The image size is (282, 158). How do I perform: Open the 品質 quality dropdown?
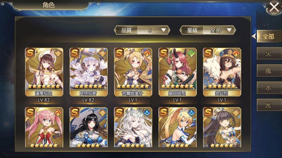142,30
